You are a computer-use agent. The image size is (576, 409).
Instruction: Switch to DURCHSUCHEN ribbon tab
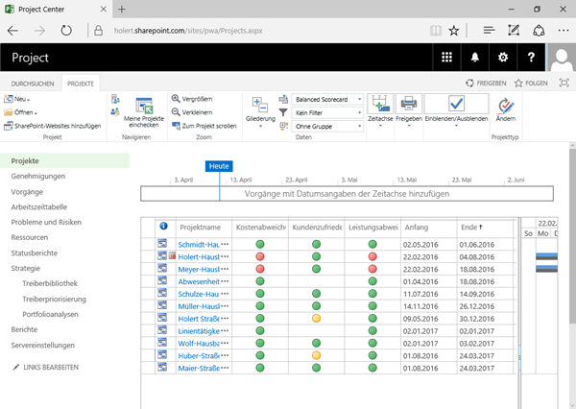[33, 84]
